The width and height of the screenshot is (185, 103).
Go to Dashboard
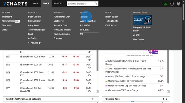7,17
